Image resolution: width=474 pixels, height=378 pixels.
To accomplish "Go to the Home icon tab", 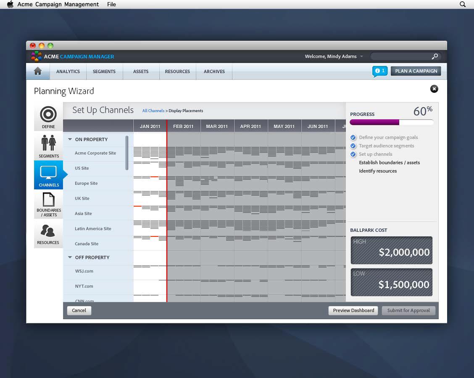I will coord(38,71).
